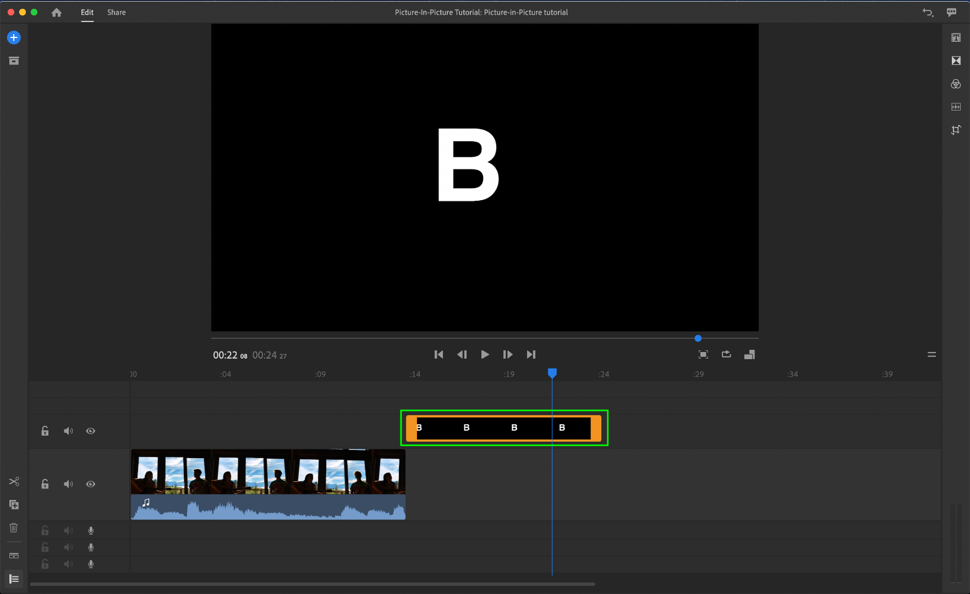Screen dimensions: 970x594
Task: Click the large B in preview monitor
Action: pos(468,165)
